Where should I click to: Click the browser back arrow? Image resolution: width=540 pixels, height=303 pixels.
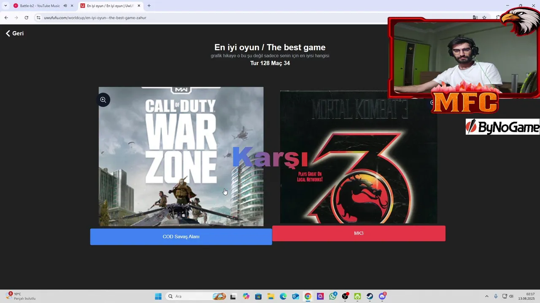click(6, 18)
